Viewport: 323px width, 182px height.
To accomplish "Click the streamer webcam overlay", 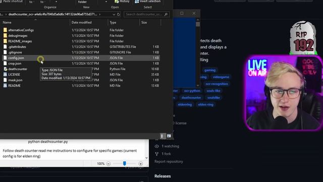I will pos(284,93).
